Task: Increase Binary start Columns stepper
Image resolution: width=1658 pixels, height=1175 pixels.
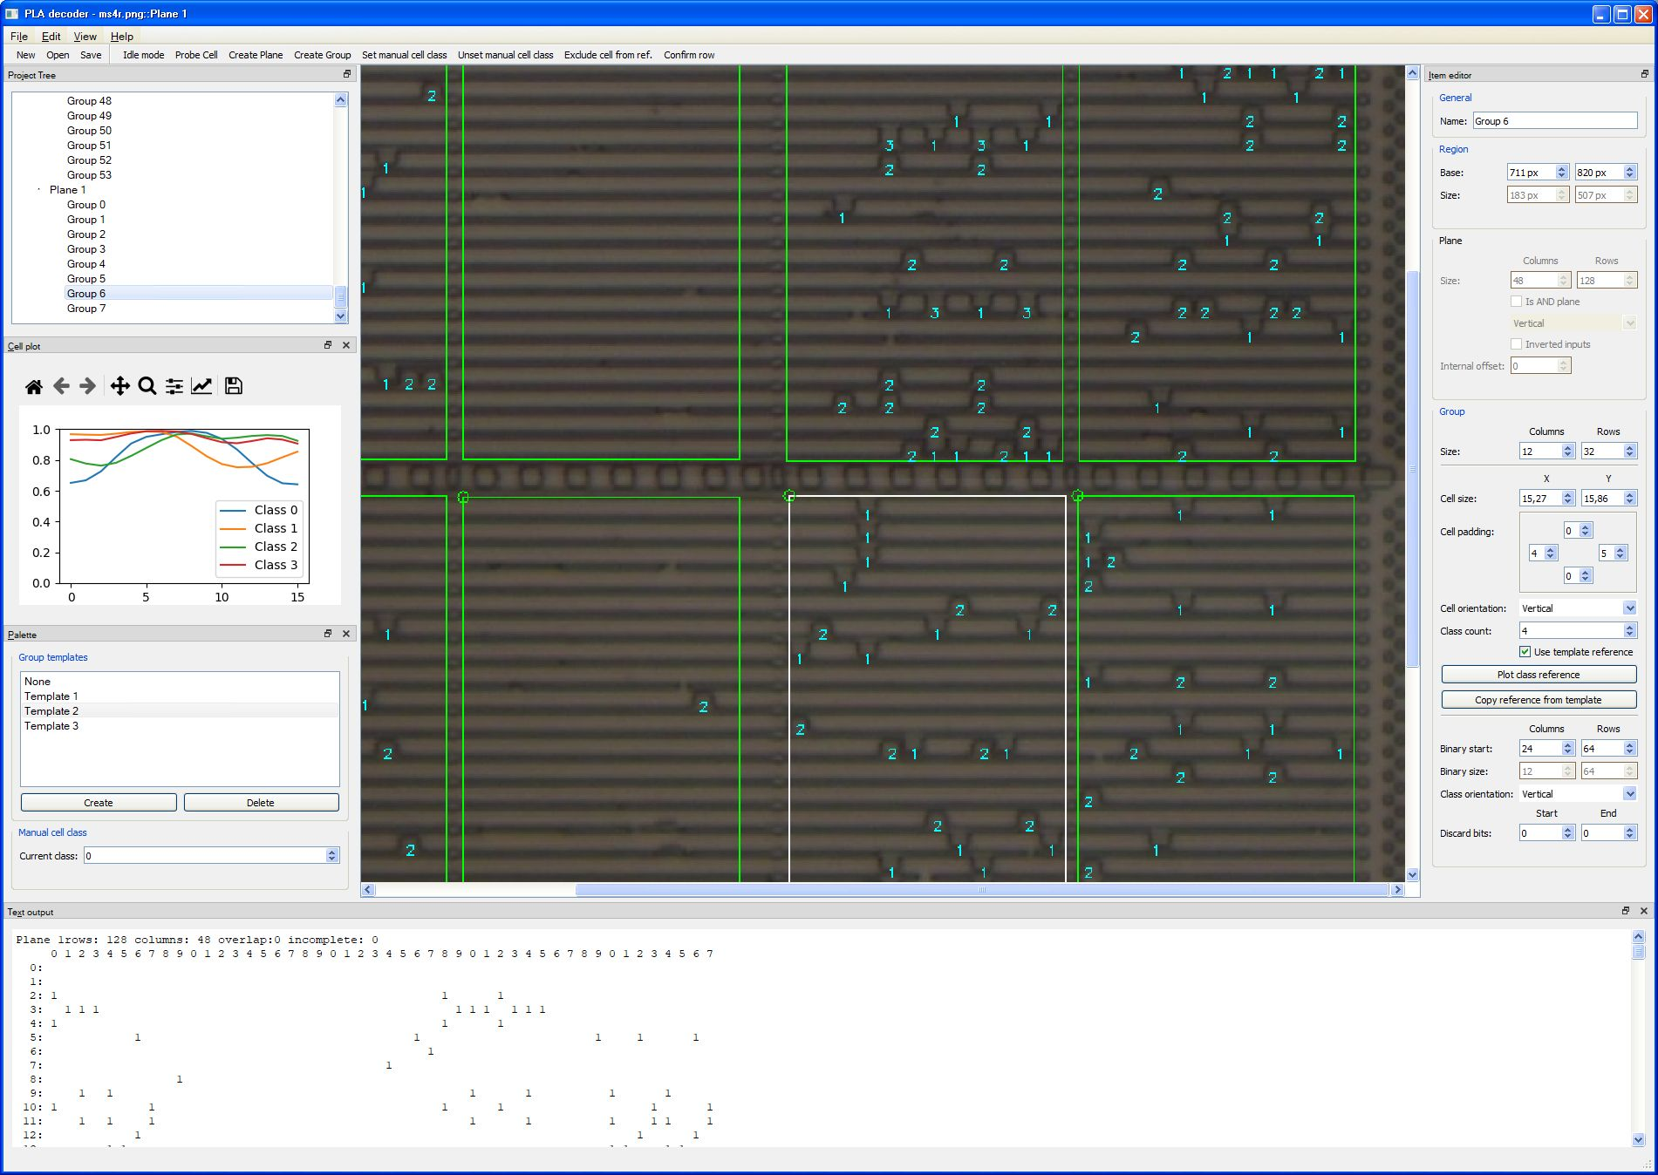Action: coord(1568,745)
